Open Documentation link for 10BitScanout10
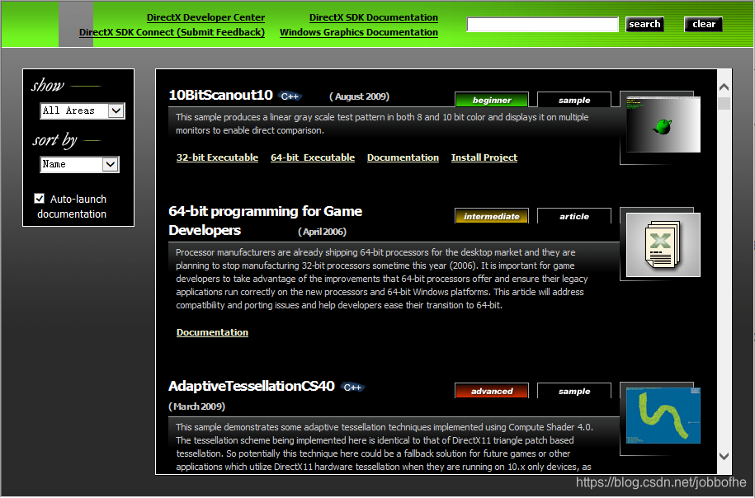 coord(403,157)
